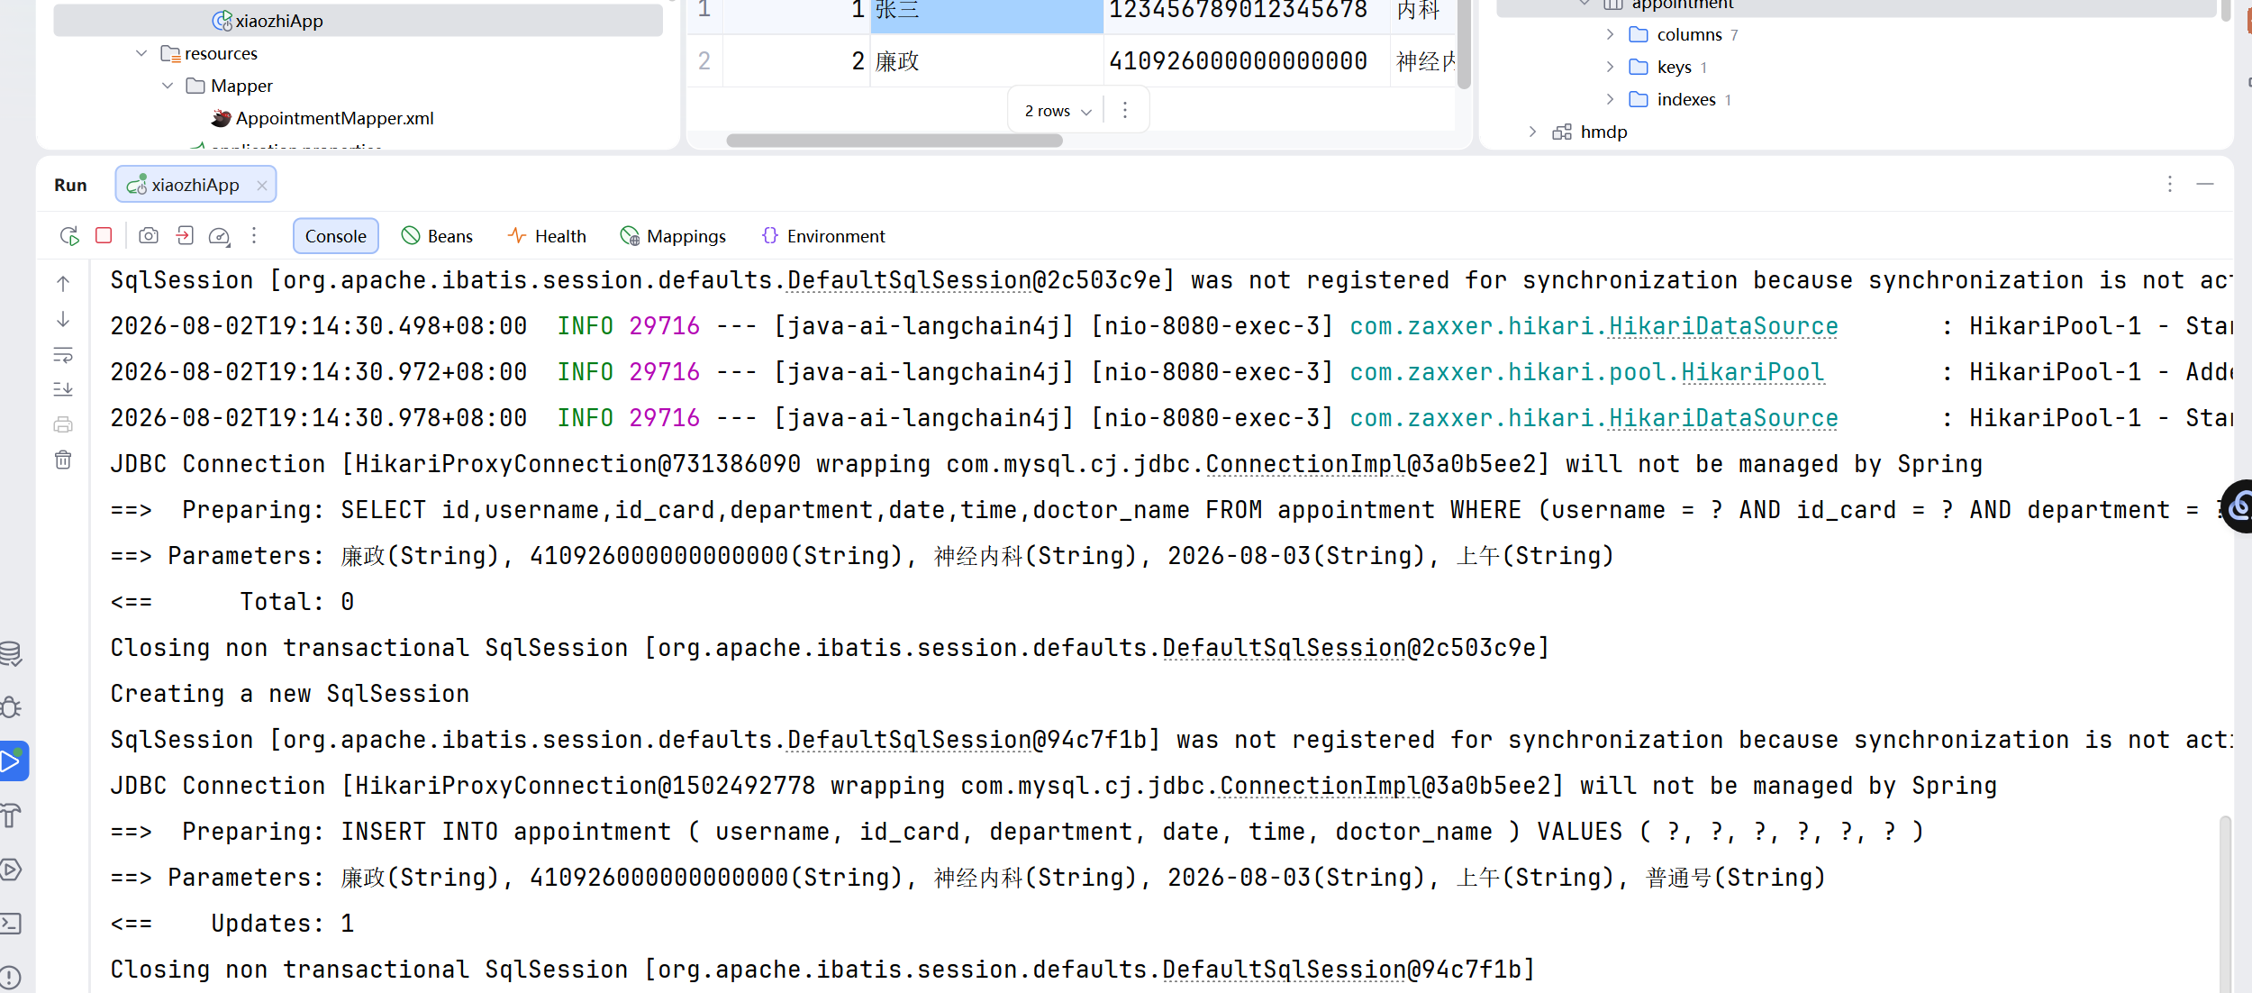This screenshot has height=993, width=2252.
Task: Expand the indexes node
Action: pyautogui.click(x=1611, y=99)
